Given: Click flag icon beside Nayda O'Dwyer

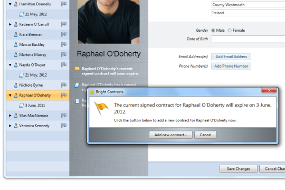Looking at the screenshot, I should click(64, 65).
